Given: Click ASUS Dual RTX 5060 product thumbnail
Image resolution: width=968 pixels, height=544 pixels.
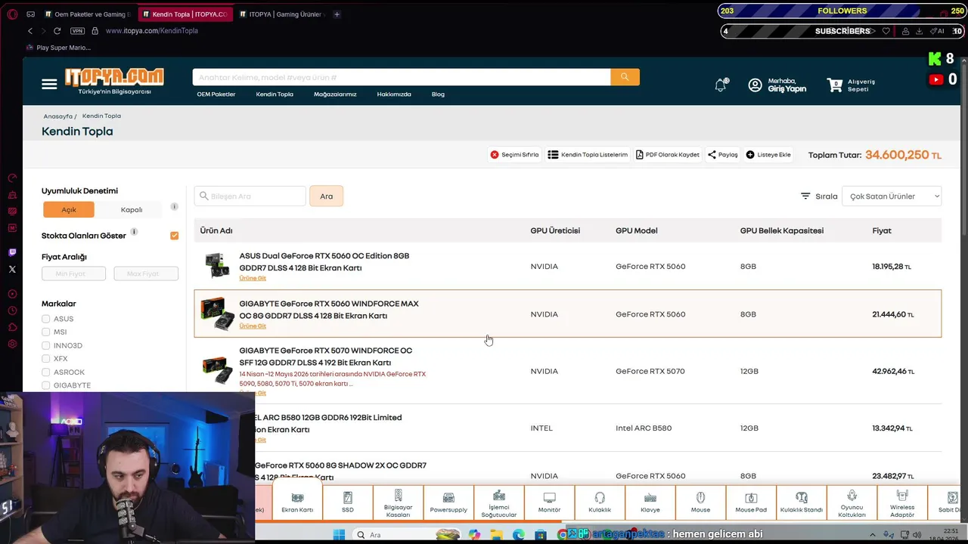Looking at the screenshot, I should (x=218, y=266).
